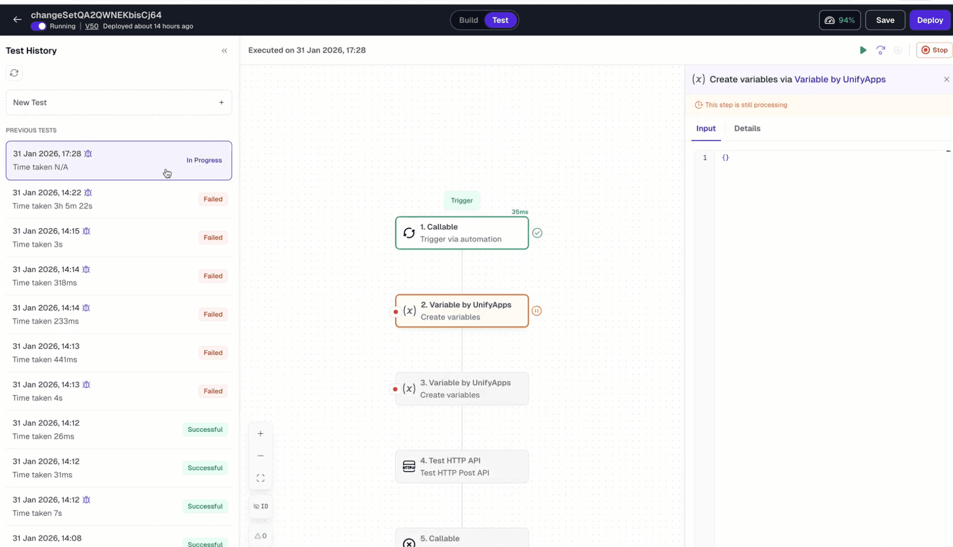Refresh the test history list
953x547 pixels.
point(14,73)
